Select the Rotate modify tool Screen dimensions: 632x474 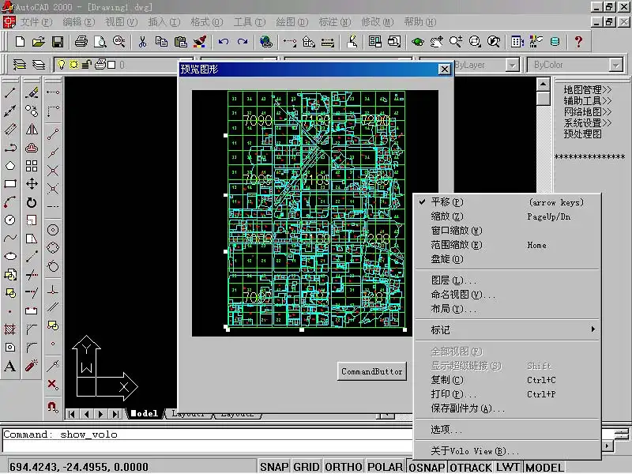pyautogui.click(x=32, y=202)
